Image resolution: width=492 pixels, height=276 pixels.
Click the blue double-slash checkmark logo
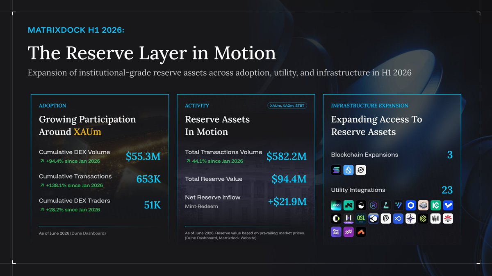tap(398, 205)
